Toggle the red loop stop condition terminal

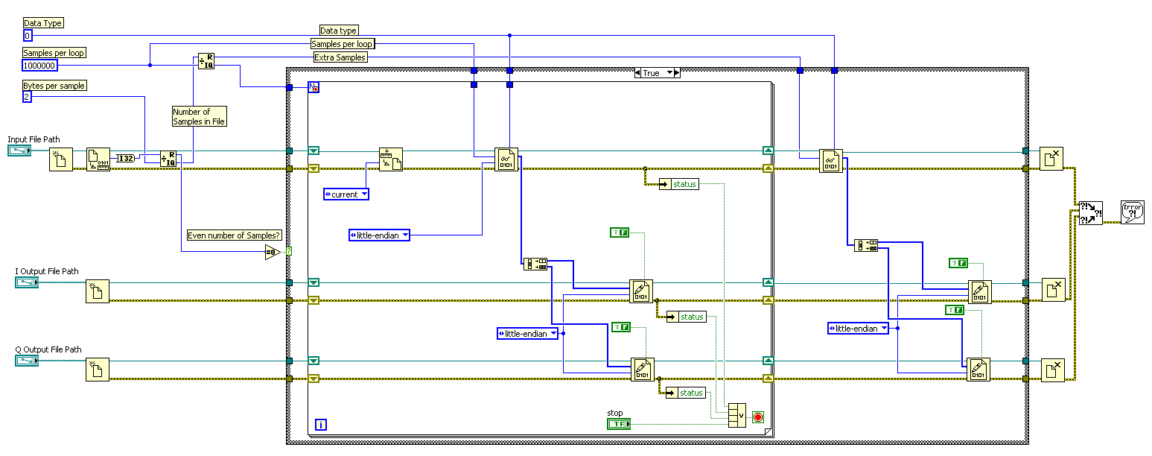(x=758, y=417)
